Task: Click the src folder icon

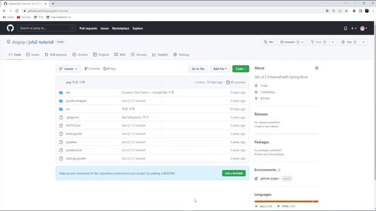Action: pos(61,109)
